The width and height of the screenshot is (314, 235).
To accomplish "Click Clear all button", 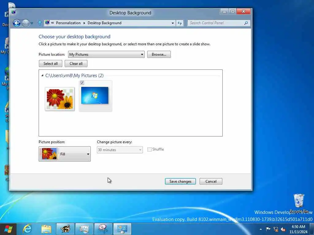I will pos(76,64).
